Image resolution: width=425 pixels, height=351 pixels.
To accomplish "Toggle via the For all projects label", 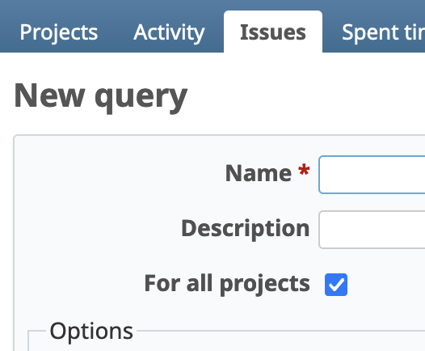I will (227, 284).
